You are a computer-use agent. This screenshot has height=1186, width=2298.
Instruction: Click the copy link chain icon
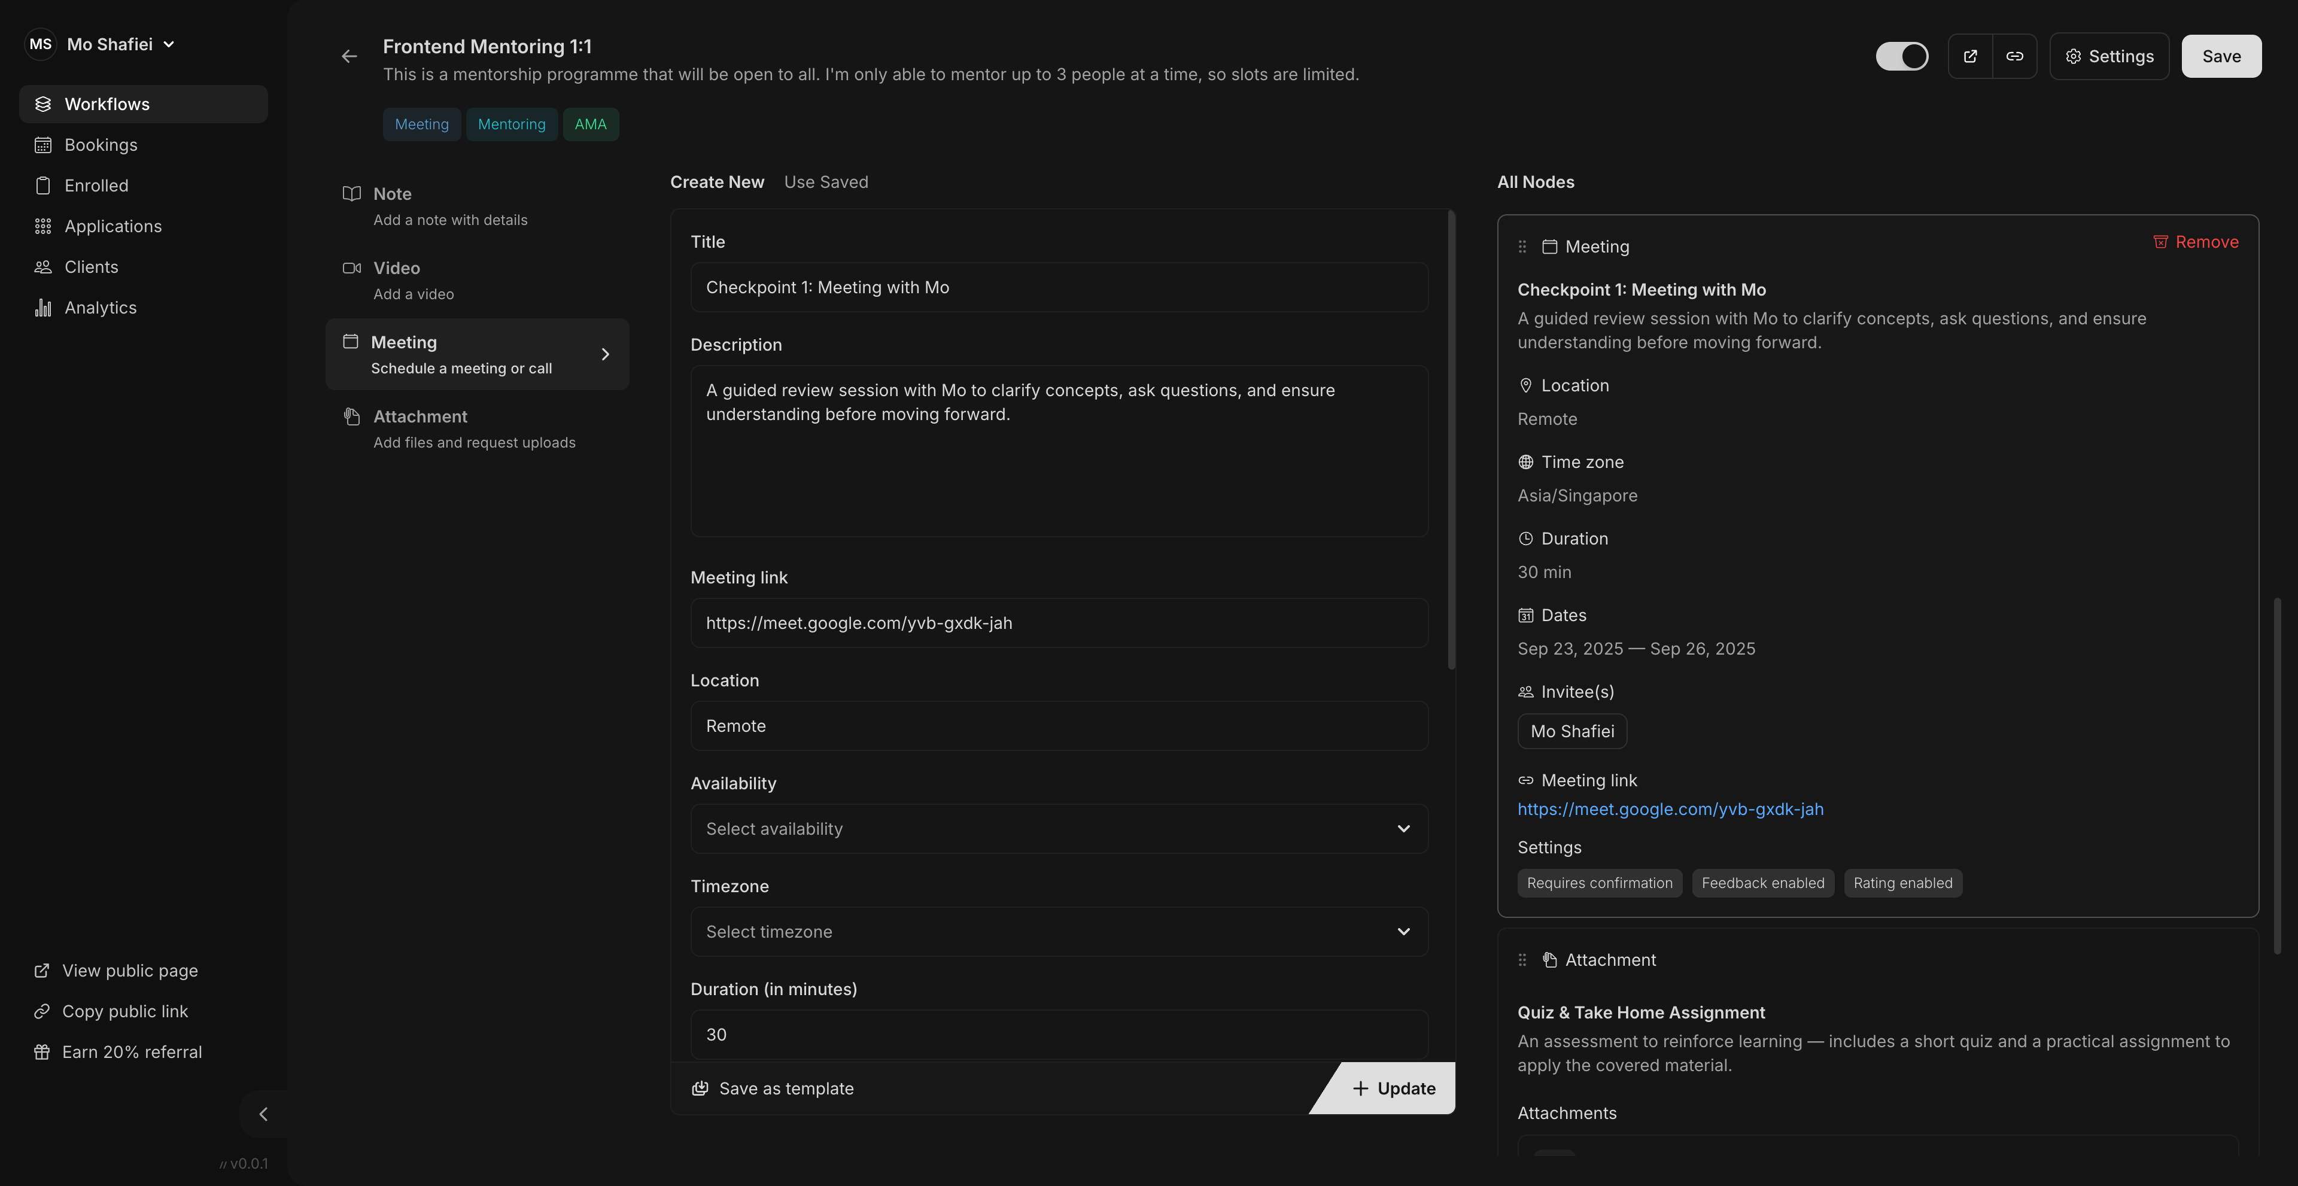pyautogui.click(x=2014, y=56)
